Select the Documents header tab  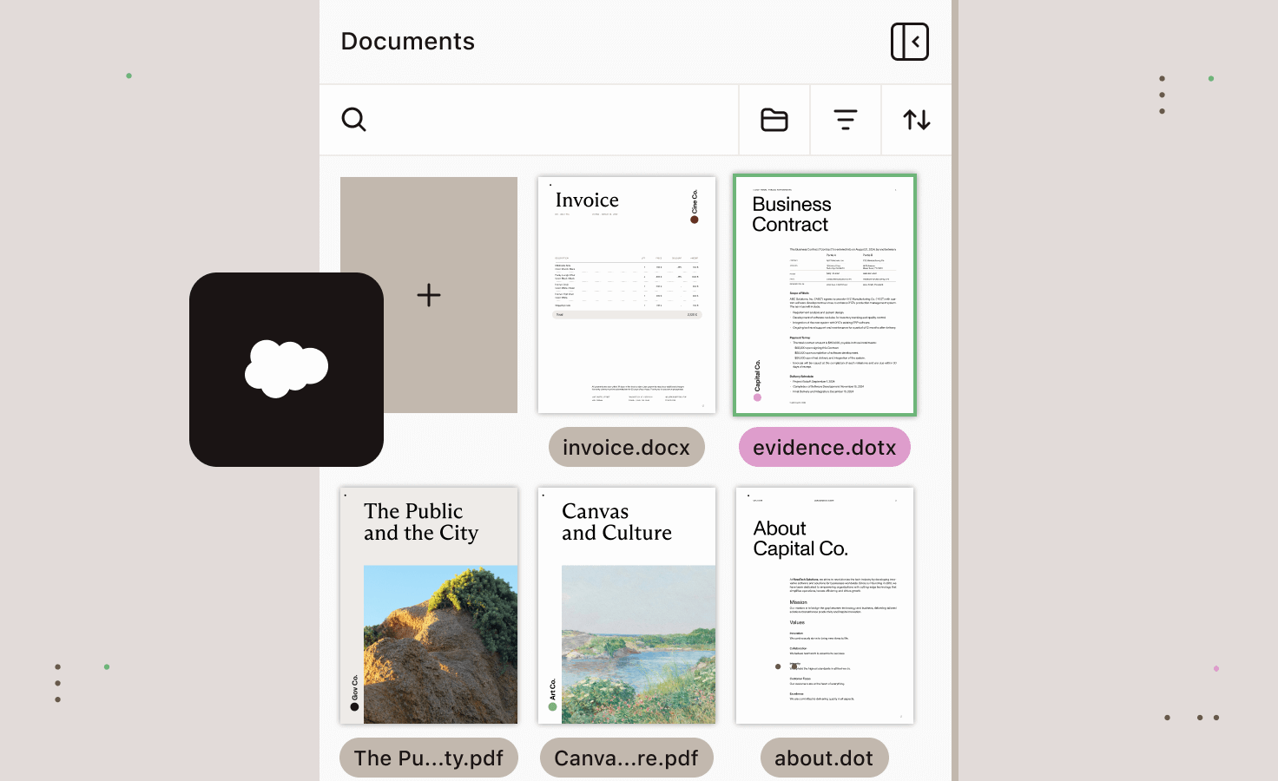coord(408,41)
